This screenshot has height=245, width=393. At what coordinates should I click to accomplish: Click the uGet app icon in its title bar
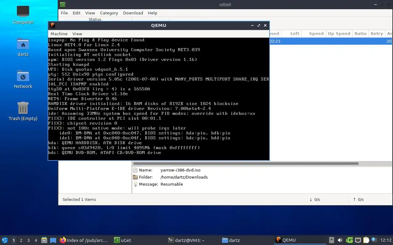coord(63,5)
